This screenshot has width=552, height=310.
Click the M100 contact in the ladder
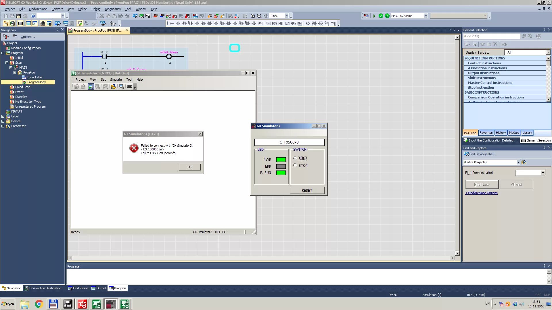[104, 57]
